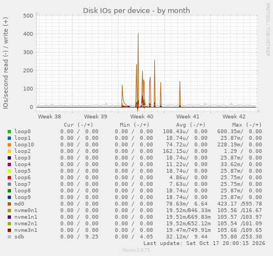Click nvme0n1 average value 19.52m/846.33m
This screenshot has height=256, width=273.
188,211
